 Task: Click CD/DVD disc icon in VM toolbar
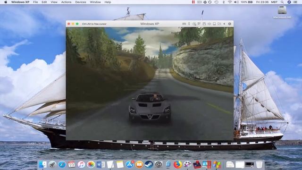[x=194, y=24]
